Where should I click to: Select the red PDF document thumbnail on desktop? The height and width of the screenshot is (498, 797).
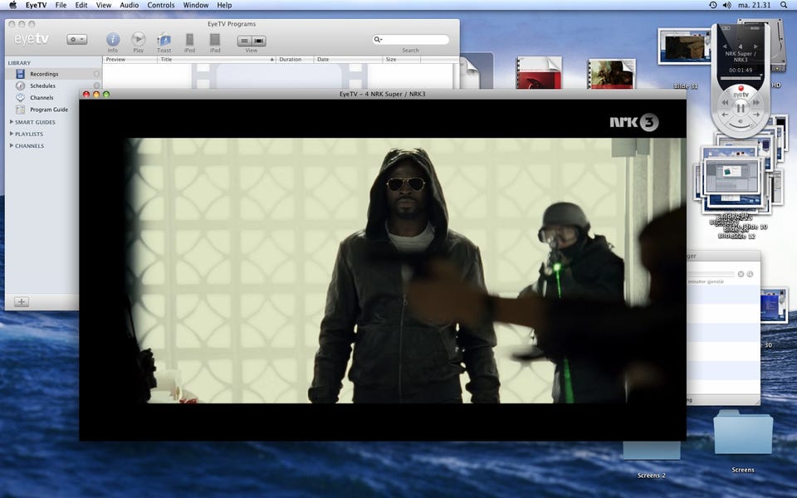coord(539,73)
